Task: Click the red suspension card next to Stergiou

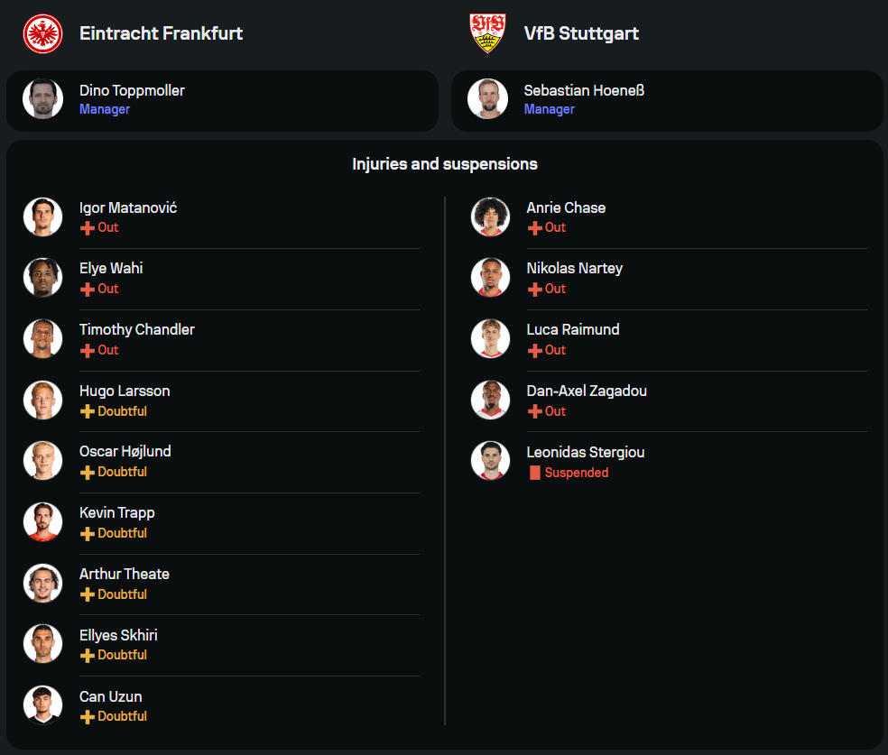Action: (x=534, y=473)
